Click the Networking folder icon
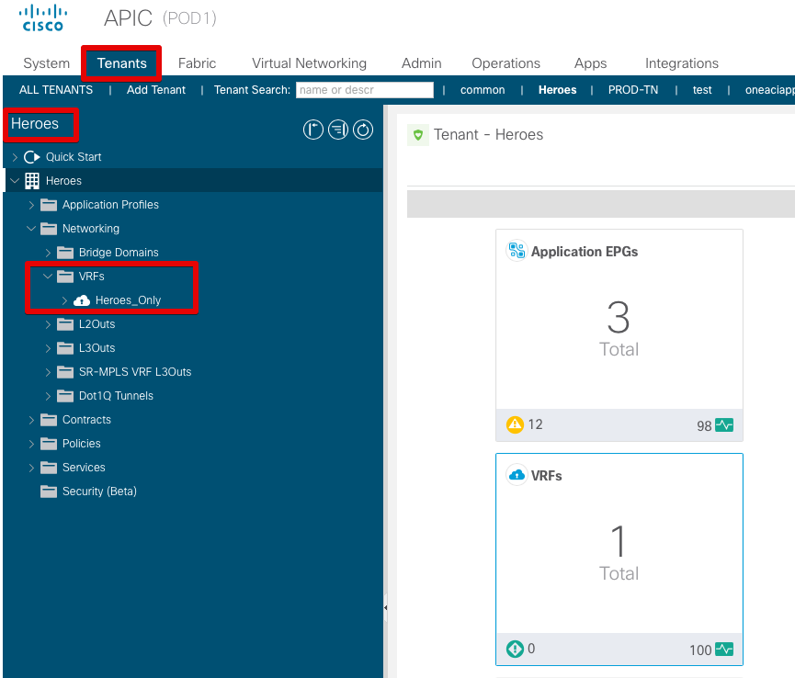The width and height of the screenshot is (795, 678). click(x=49, y=229)
